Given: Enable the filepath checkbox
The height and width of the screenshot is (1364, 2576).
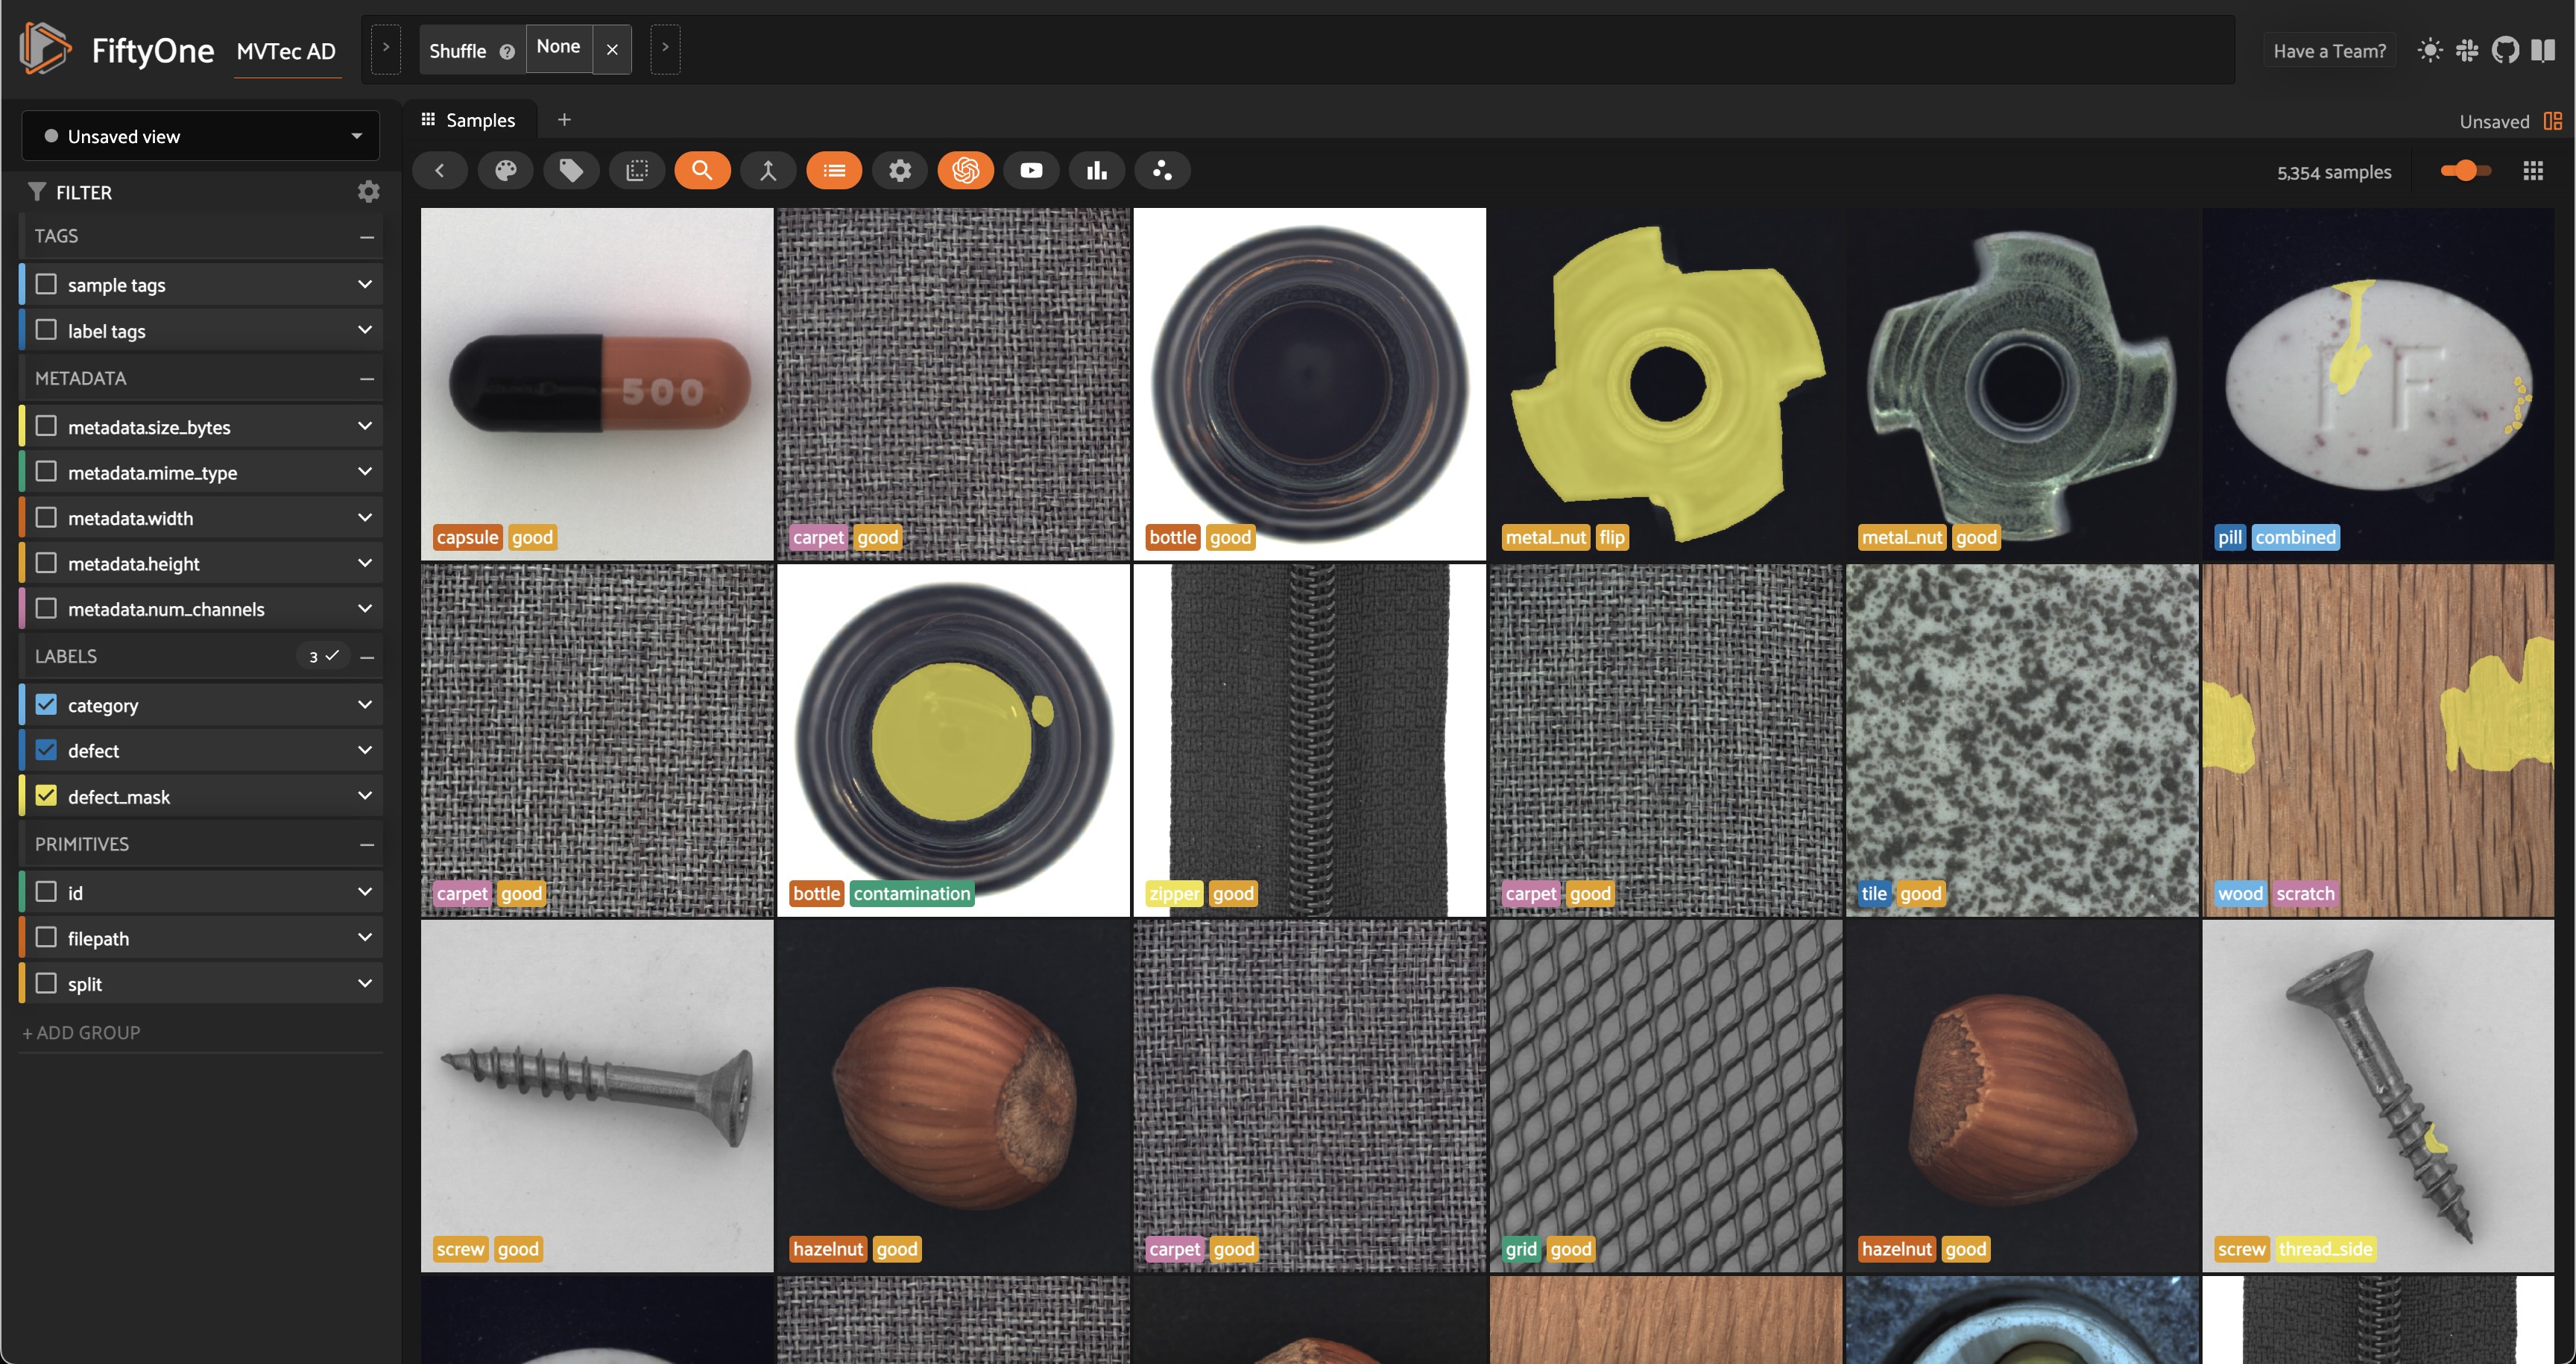Looking at the screenshot, I should click(x=46, y=937).
